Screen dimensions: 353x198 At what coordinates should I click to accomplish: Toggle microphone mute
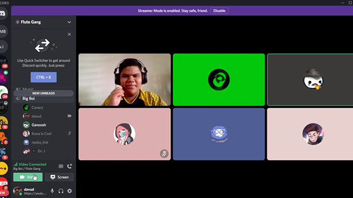click(52, 191)
